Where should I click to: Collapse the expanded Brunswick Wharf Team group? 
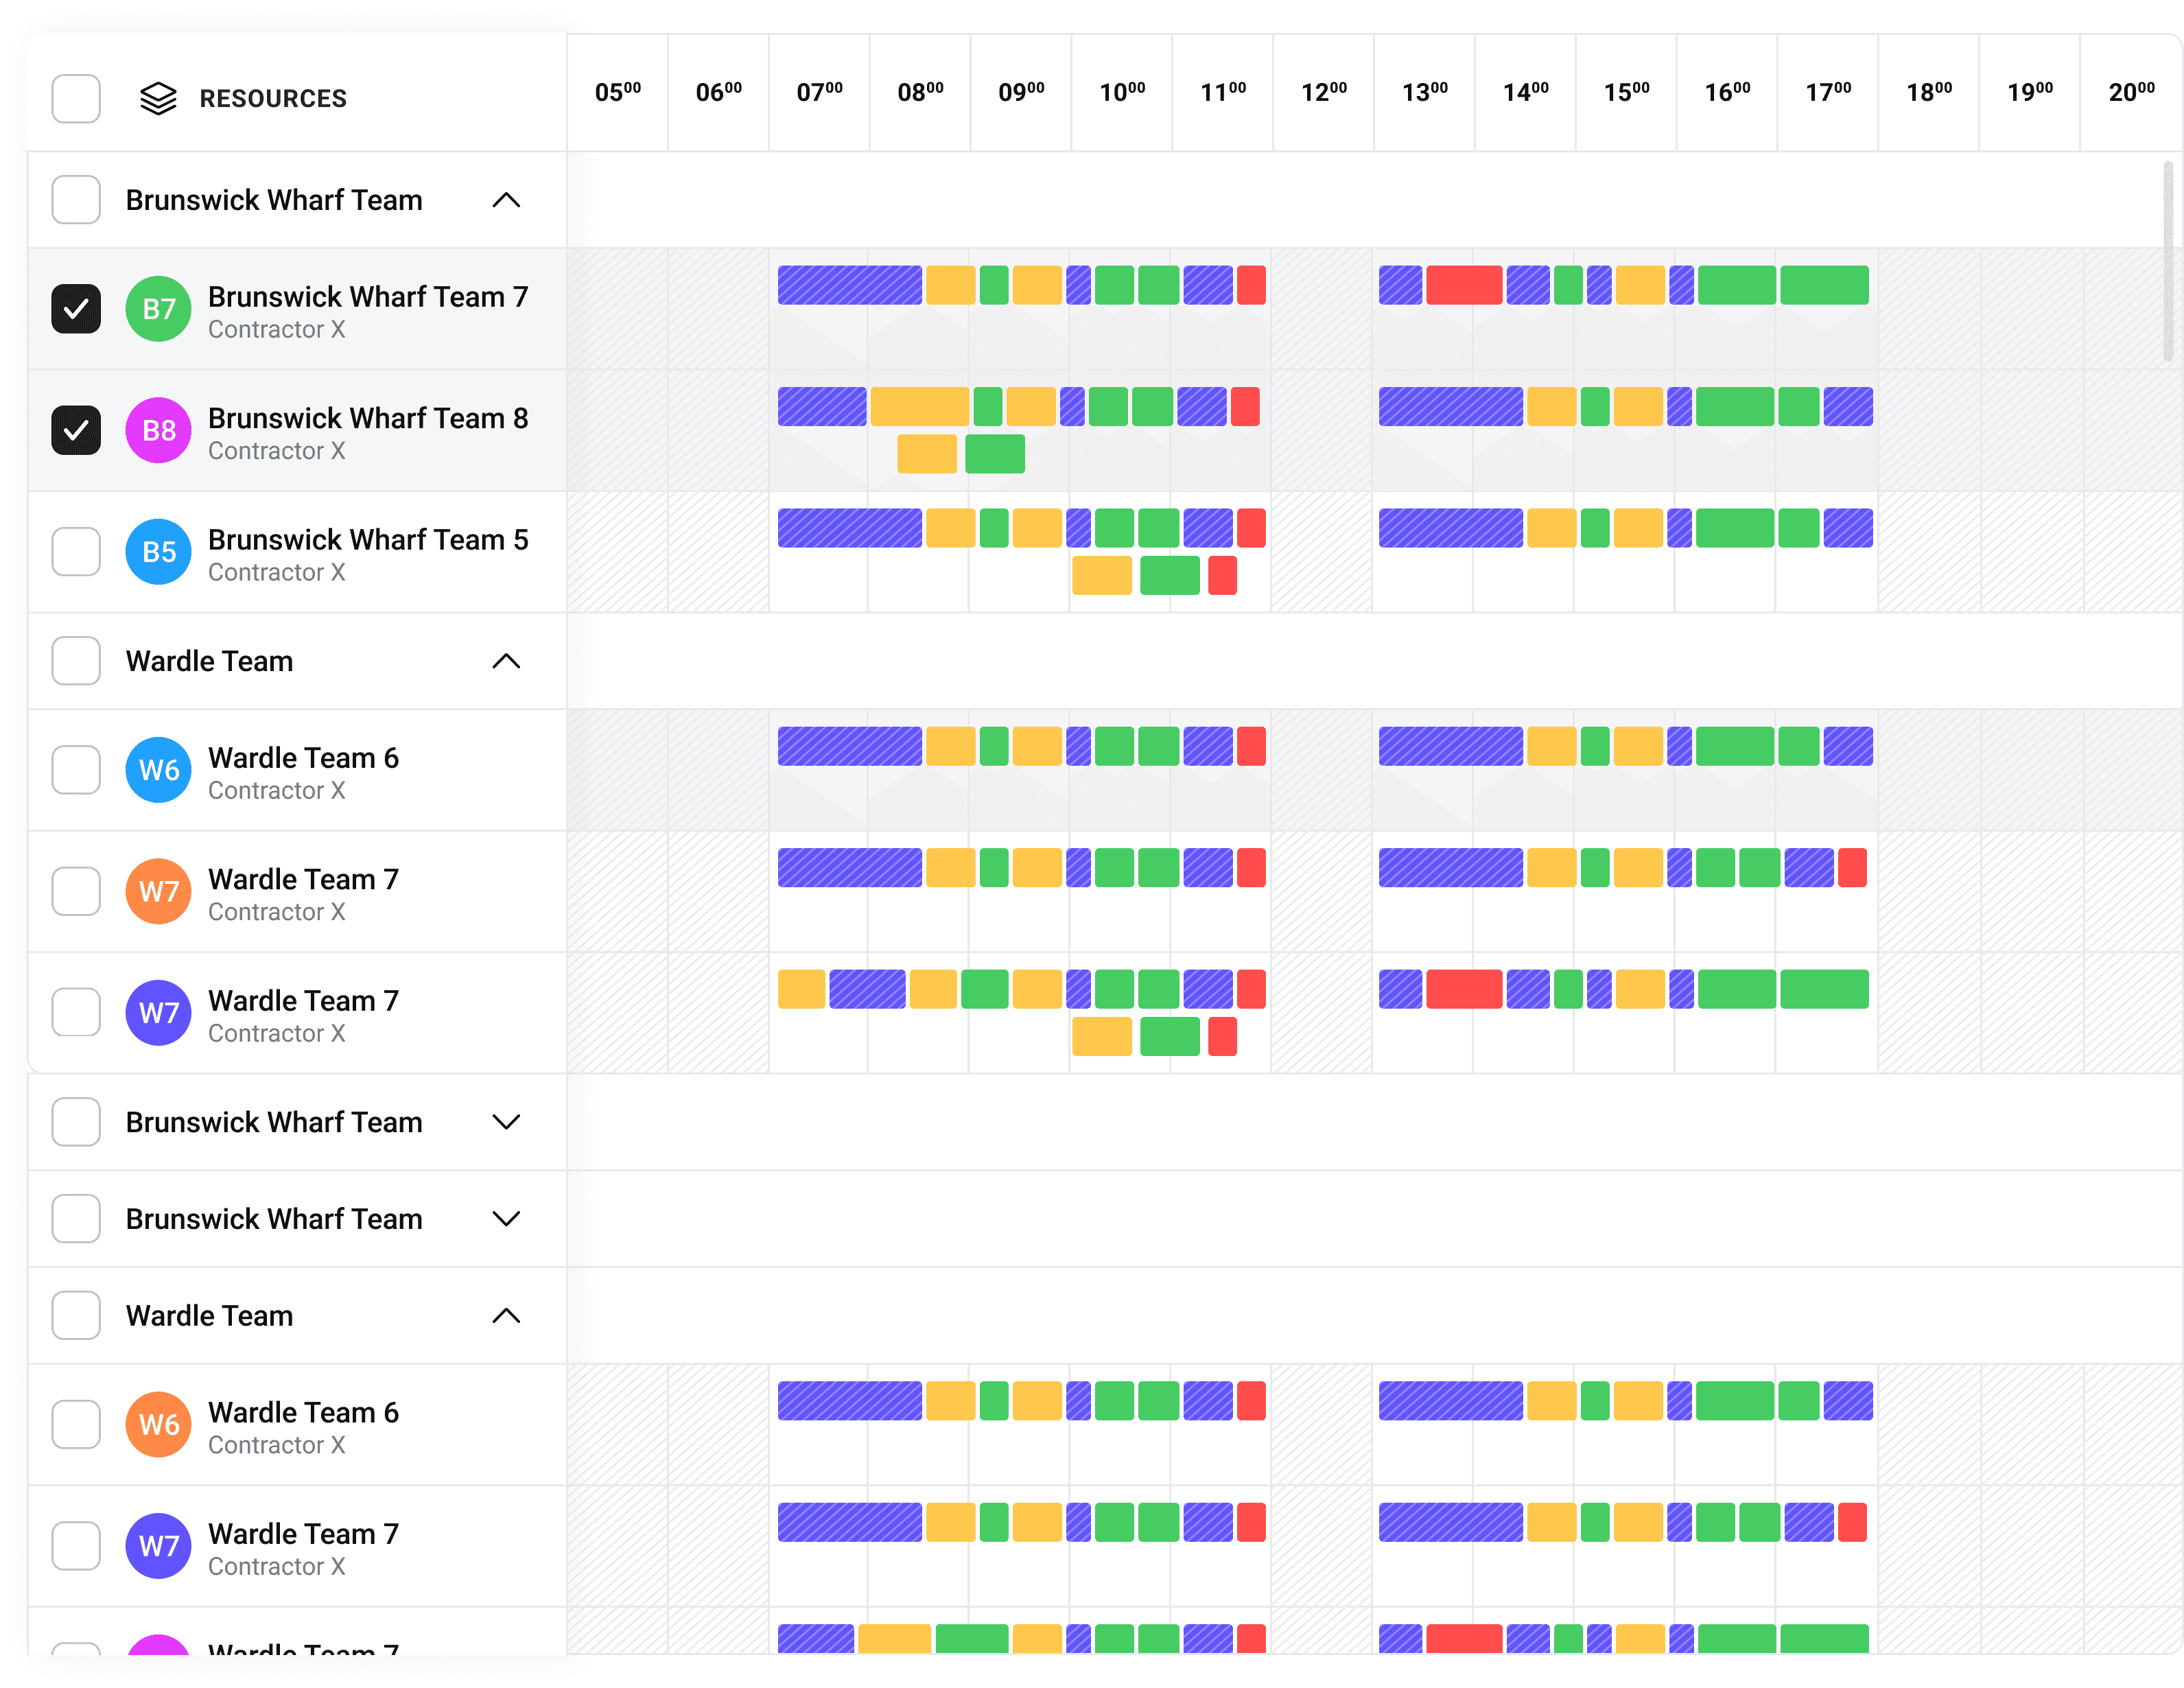pyautogui.click(x=507, y=200)
